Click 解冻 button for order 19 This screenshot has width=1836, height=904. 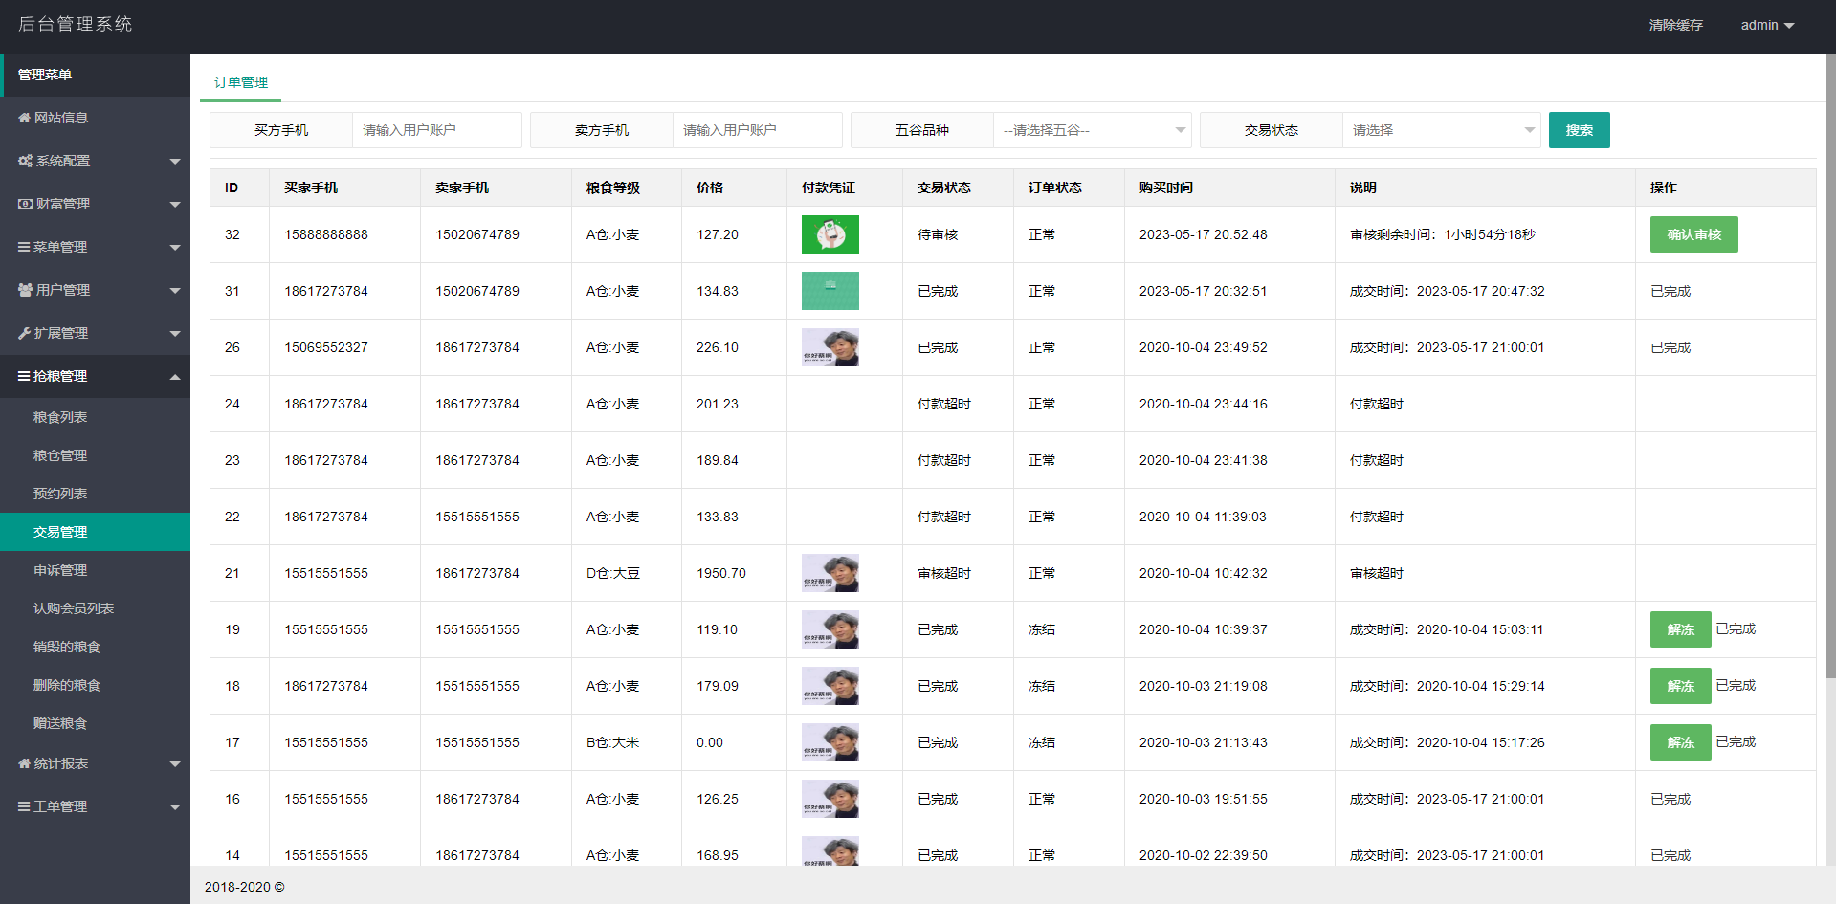pyautogui.click(x=1680, y=629)
